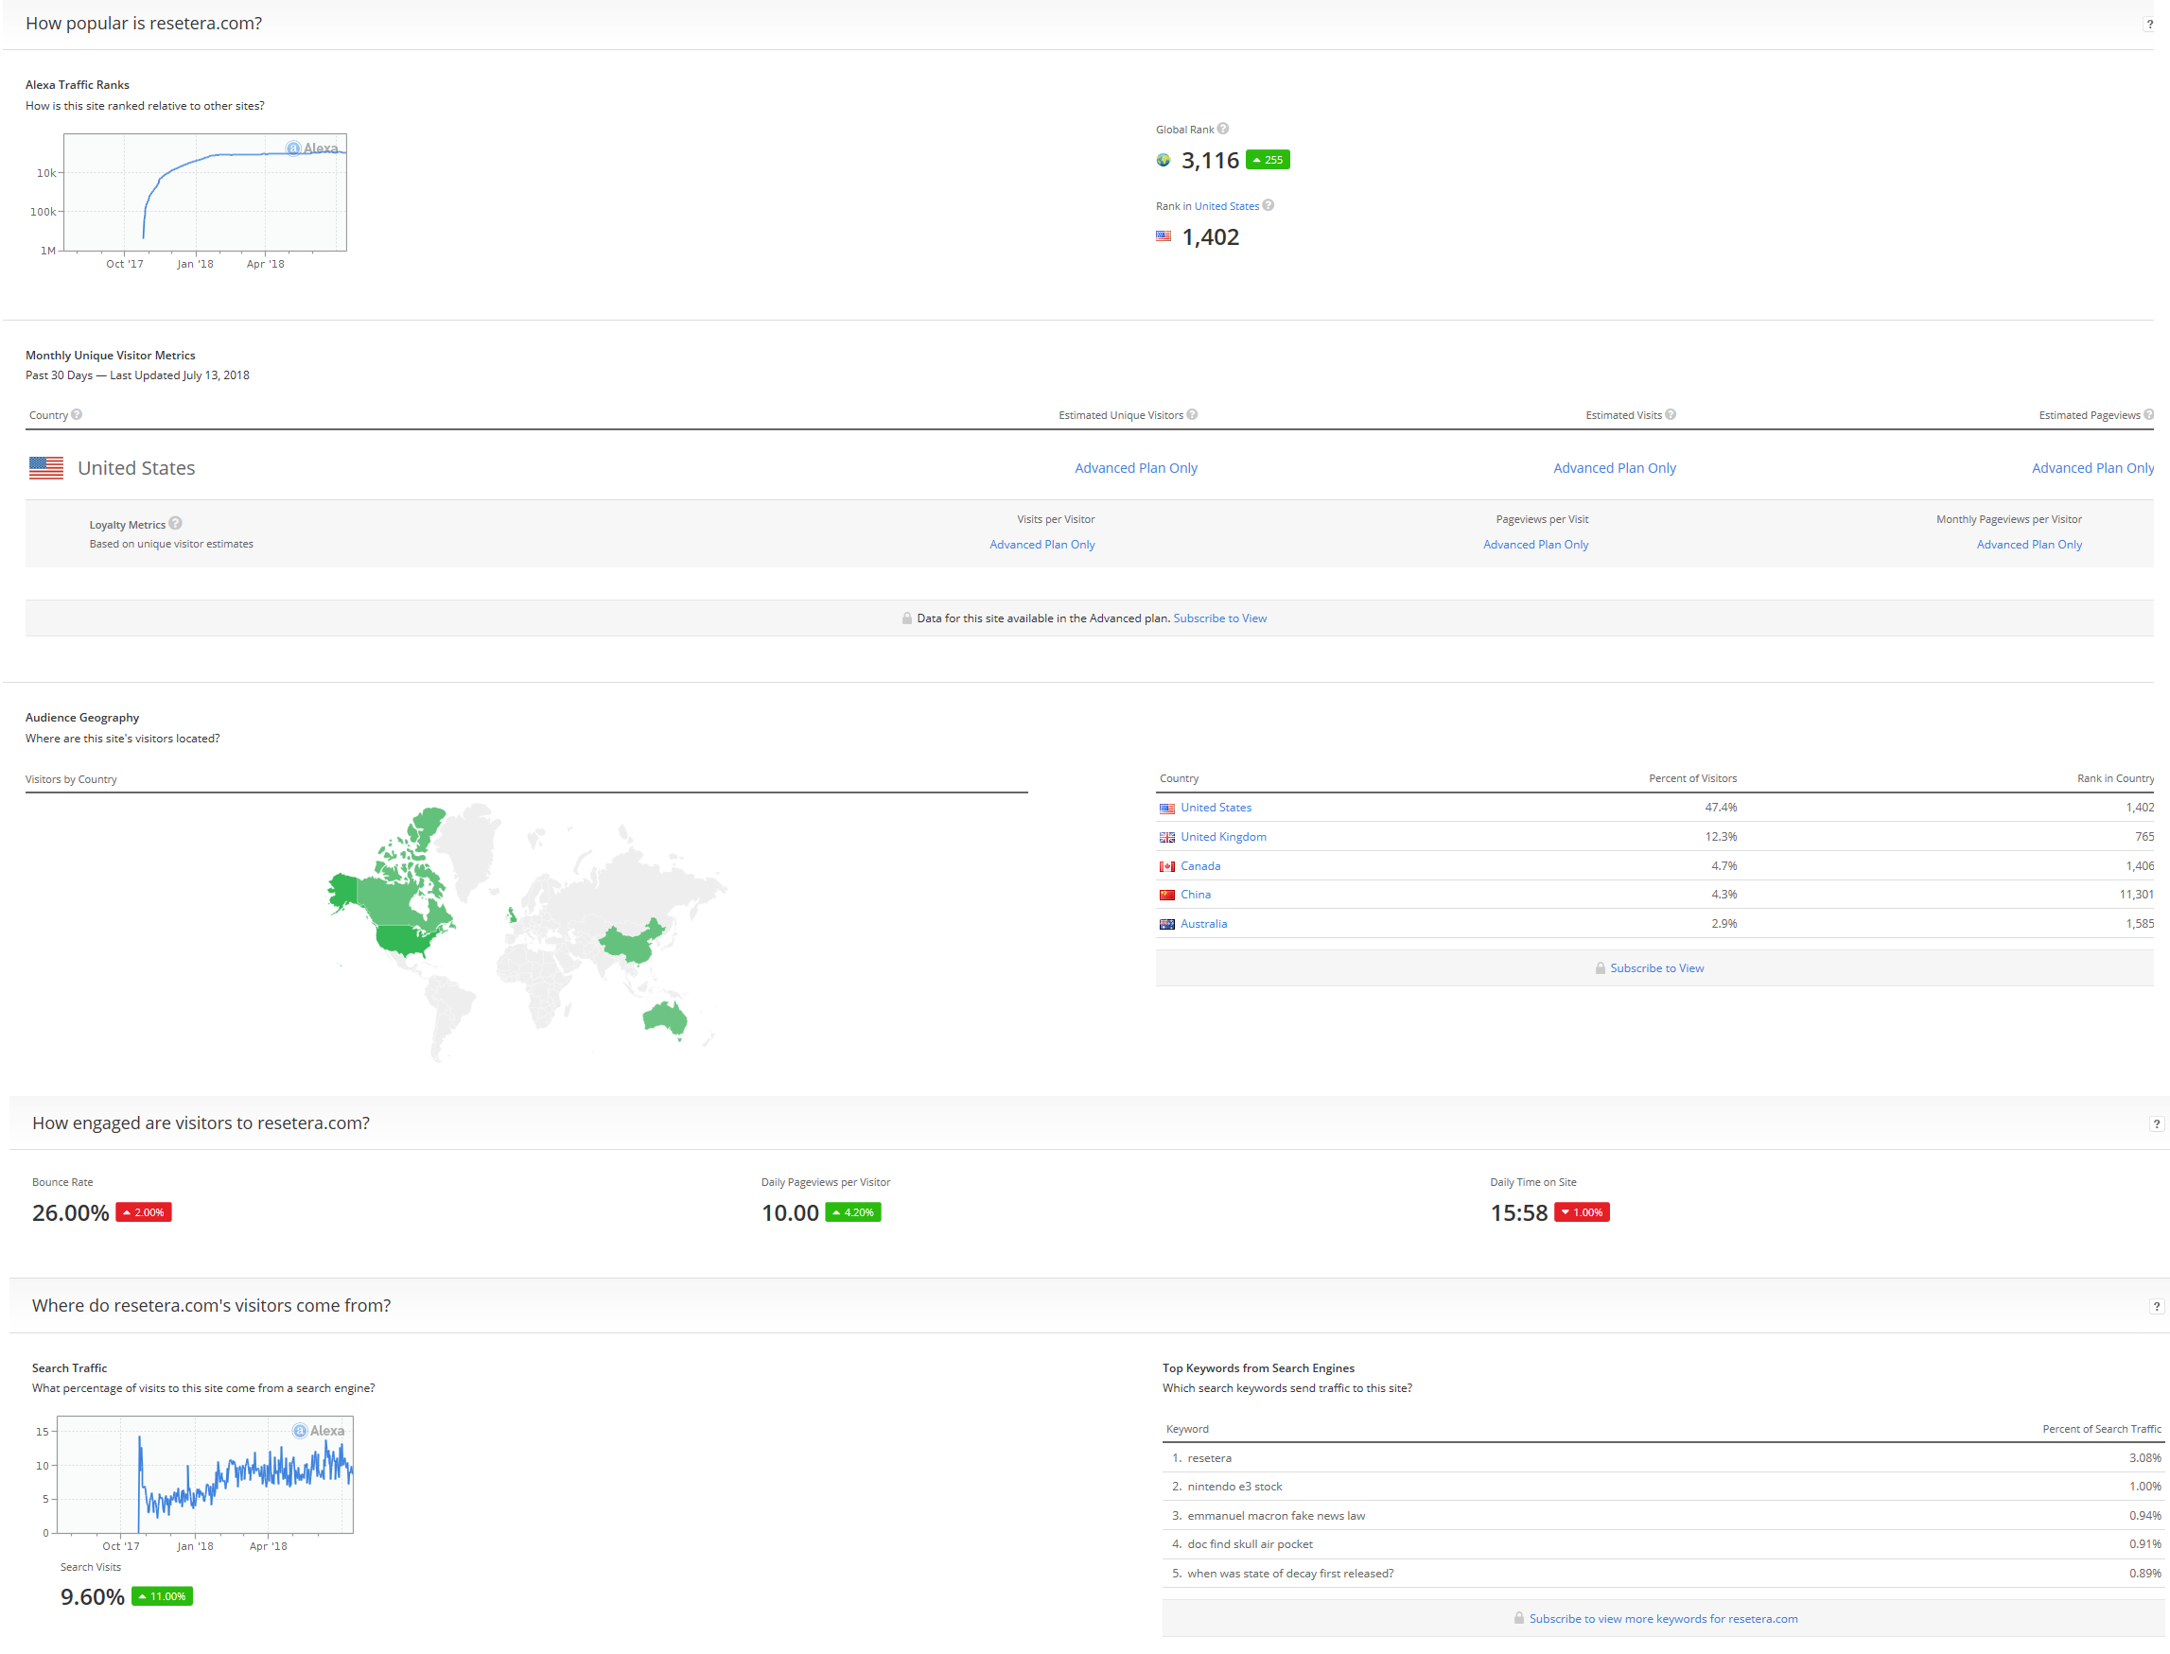
Task: Click the globe icon beside global rank 3,116
Action: click(x=1164, y=161)
